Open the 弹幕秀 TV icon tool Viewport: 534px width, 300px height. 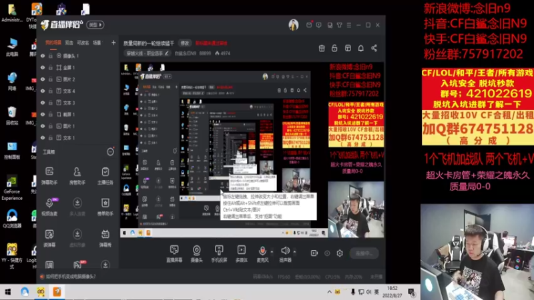105,238
